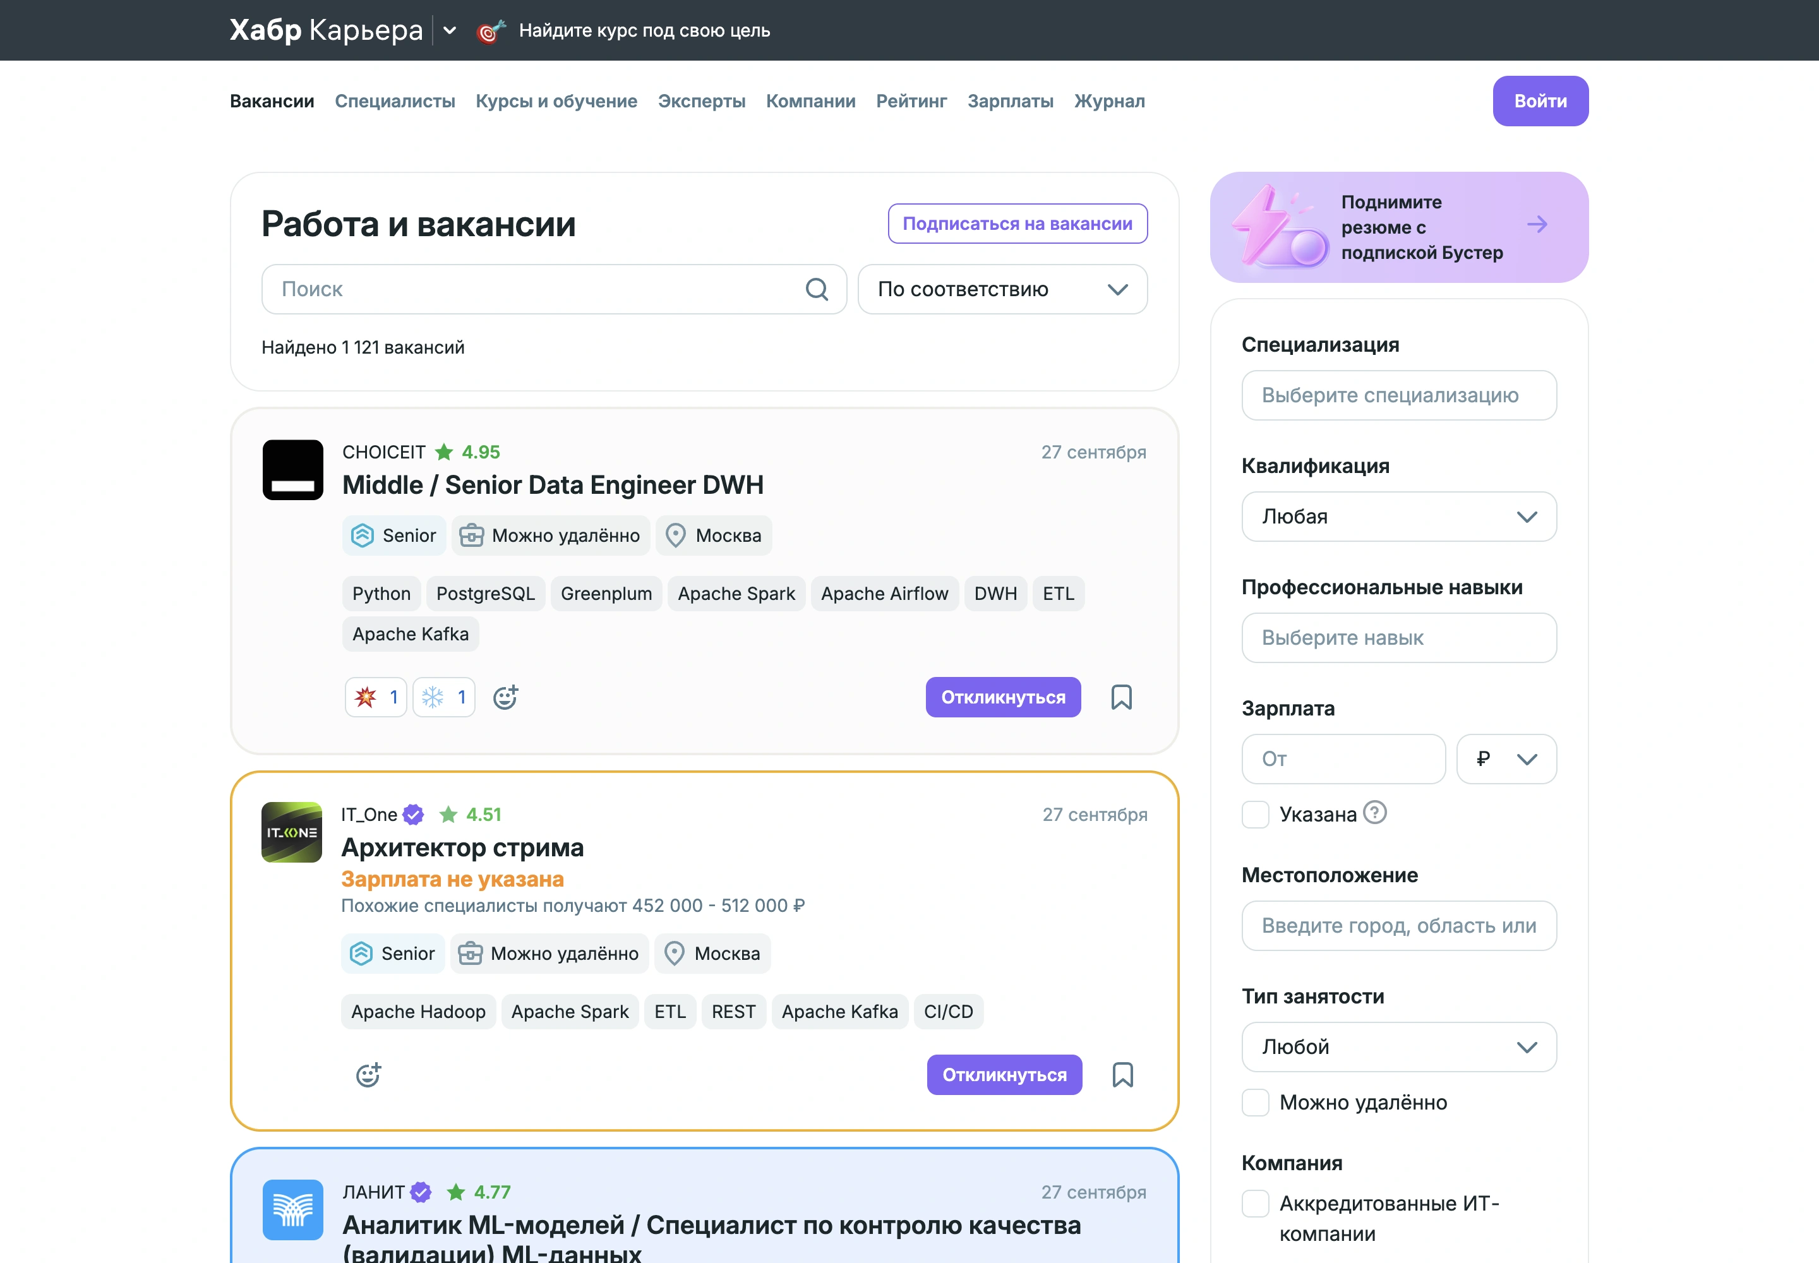The width and height of the screenshot is (1819, 1263).
Task: Open the Тип занятости Любой dropdown
Action: point(1399,1047)
